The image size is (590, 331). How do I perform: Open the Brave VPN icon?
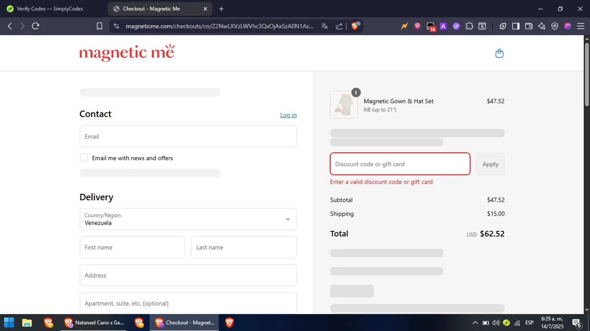coord(555,26)
